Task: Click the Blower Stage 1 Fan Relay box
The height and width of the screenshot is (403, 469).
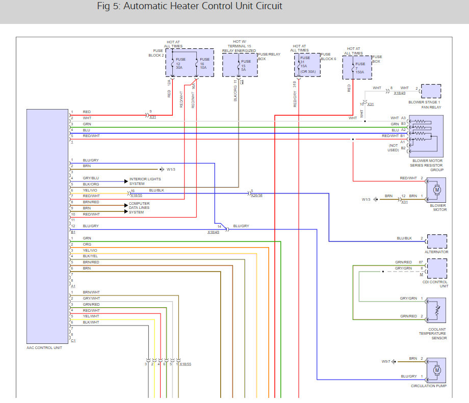Action: coord(431,91)
